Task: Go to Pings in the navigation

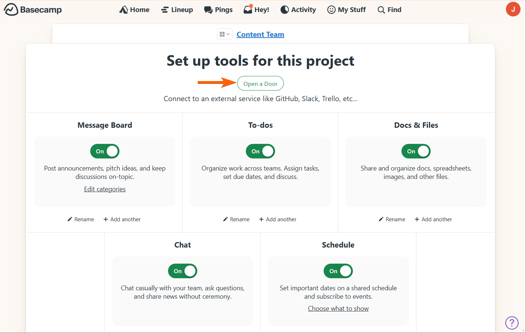Action: click(x=218, y=10)
